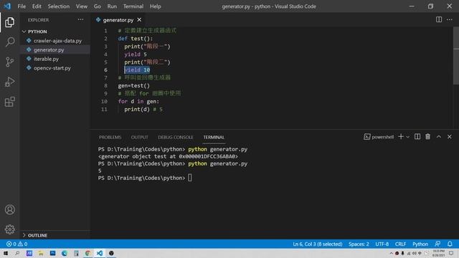
Task: Open Windows Start button on taskbar
Action: [x=6, y=253]
